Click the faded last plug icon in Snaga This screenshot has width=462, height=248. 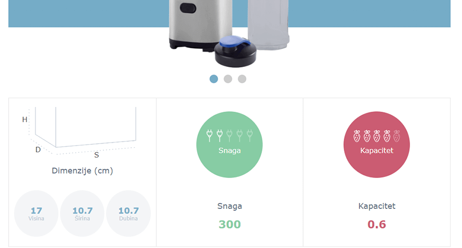click(x=250, y=136)
